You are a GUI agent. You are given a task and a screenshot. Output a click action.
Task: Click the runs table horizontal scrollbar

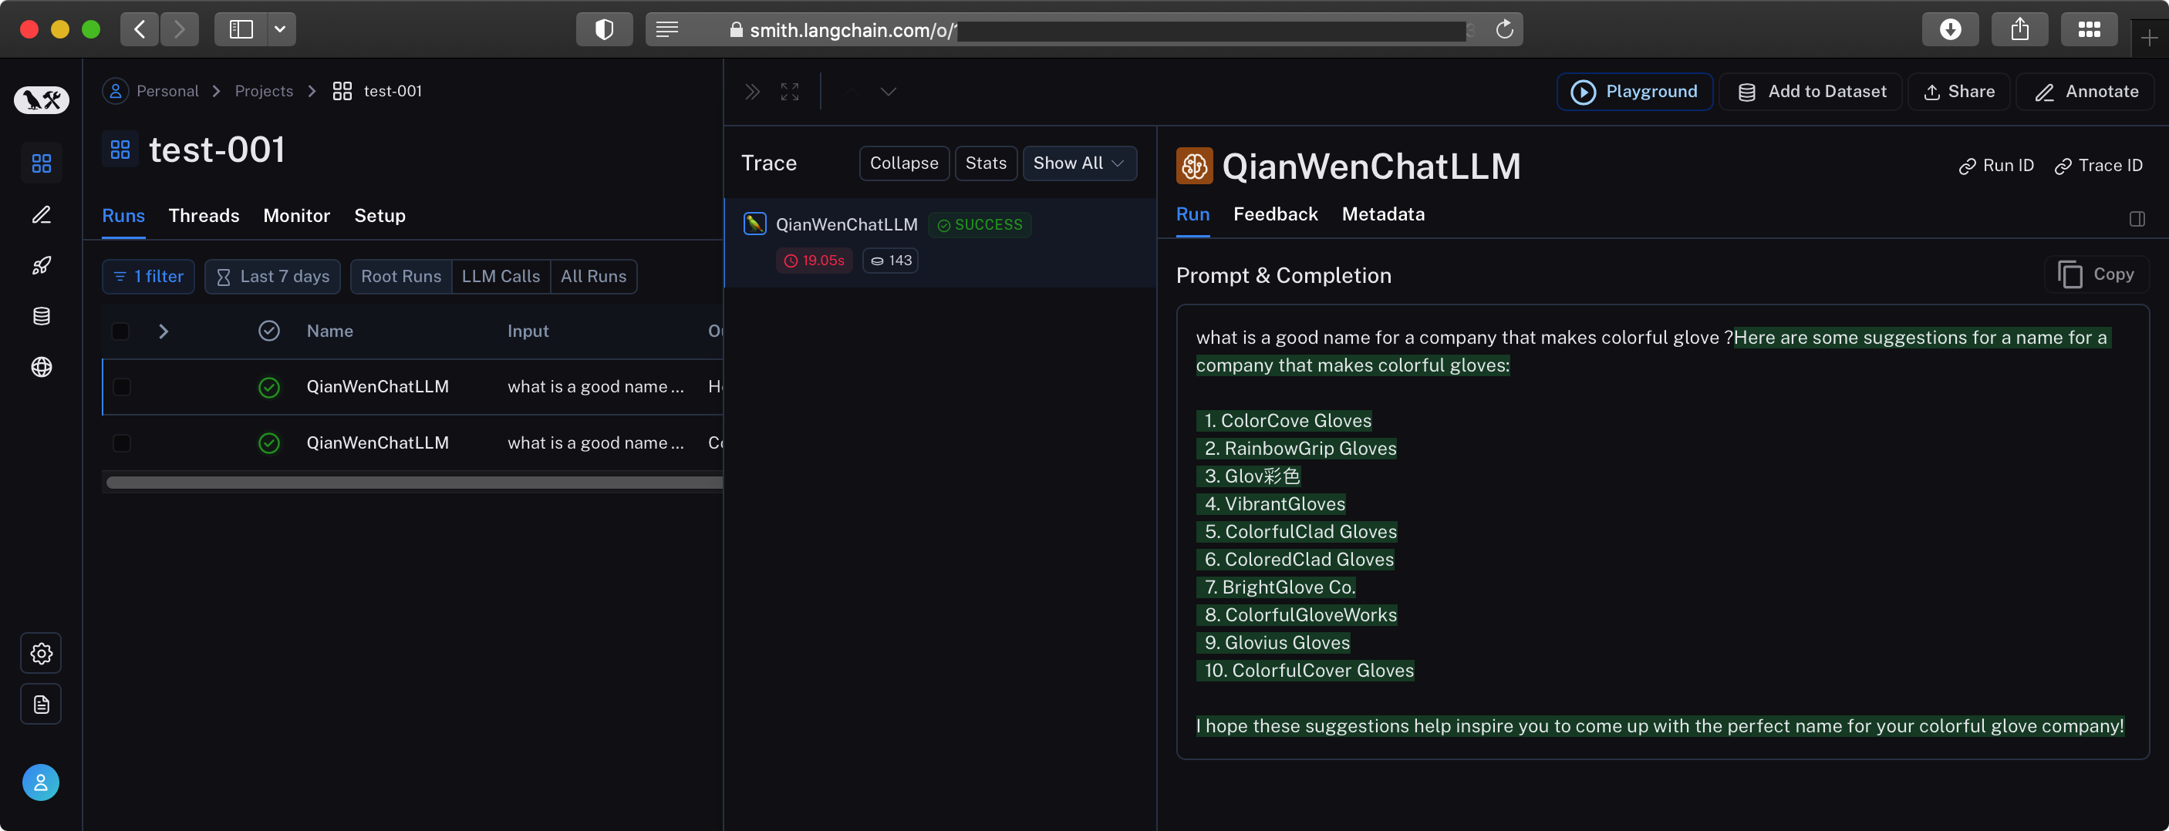(x=414, y=483)
